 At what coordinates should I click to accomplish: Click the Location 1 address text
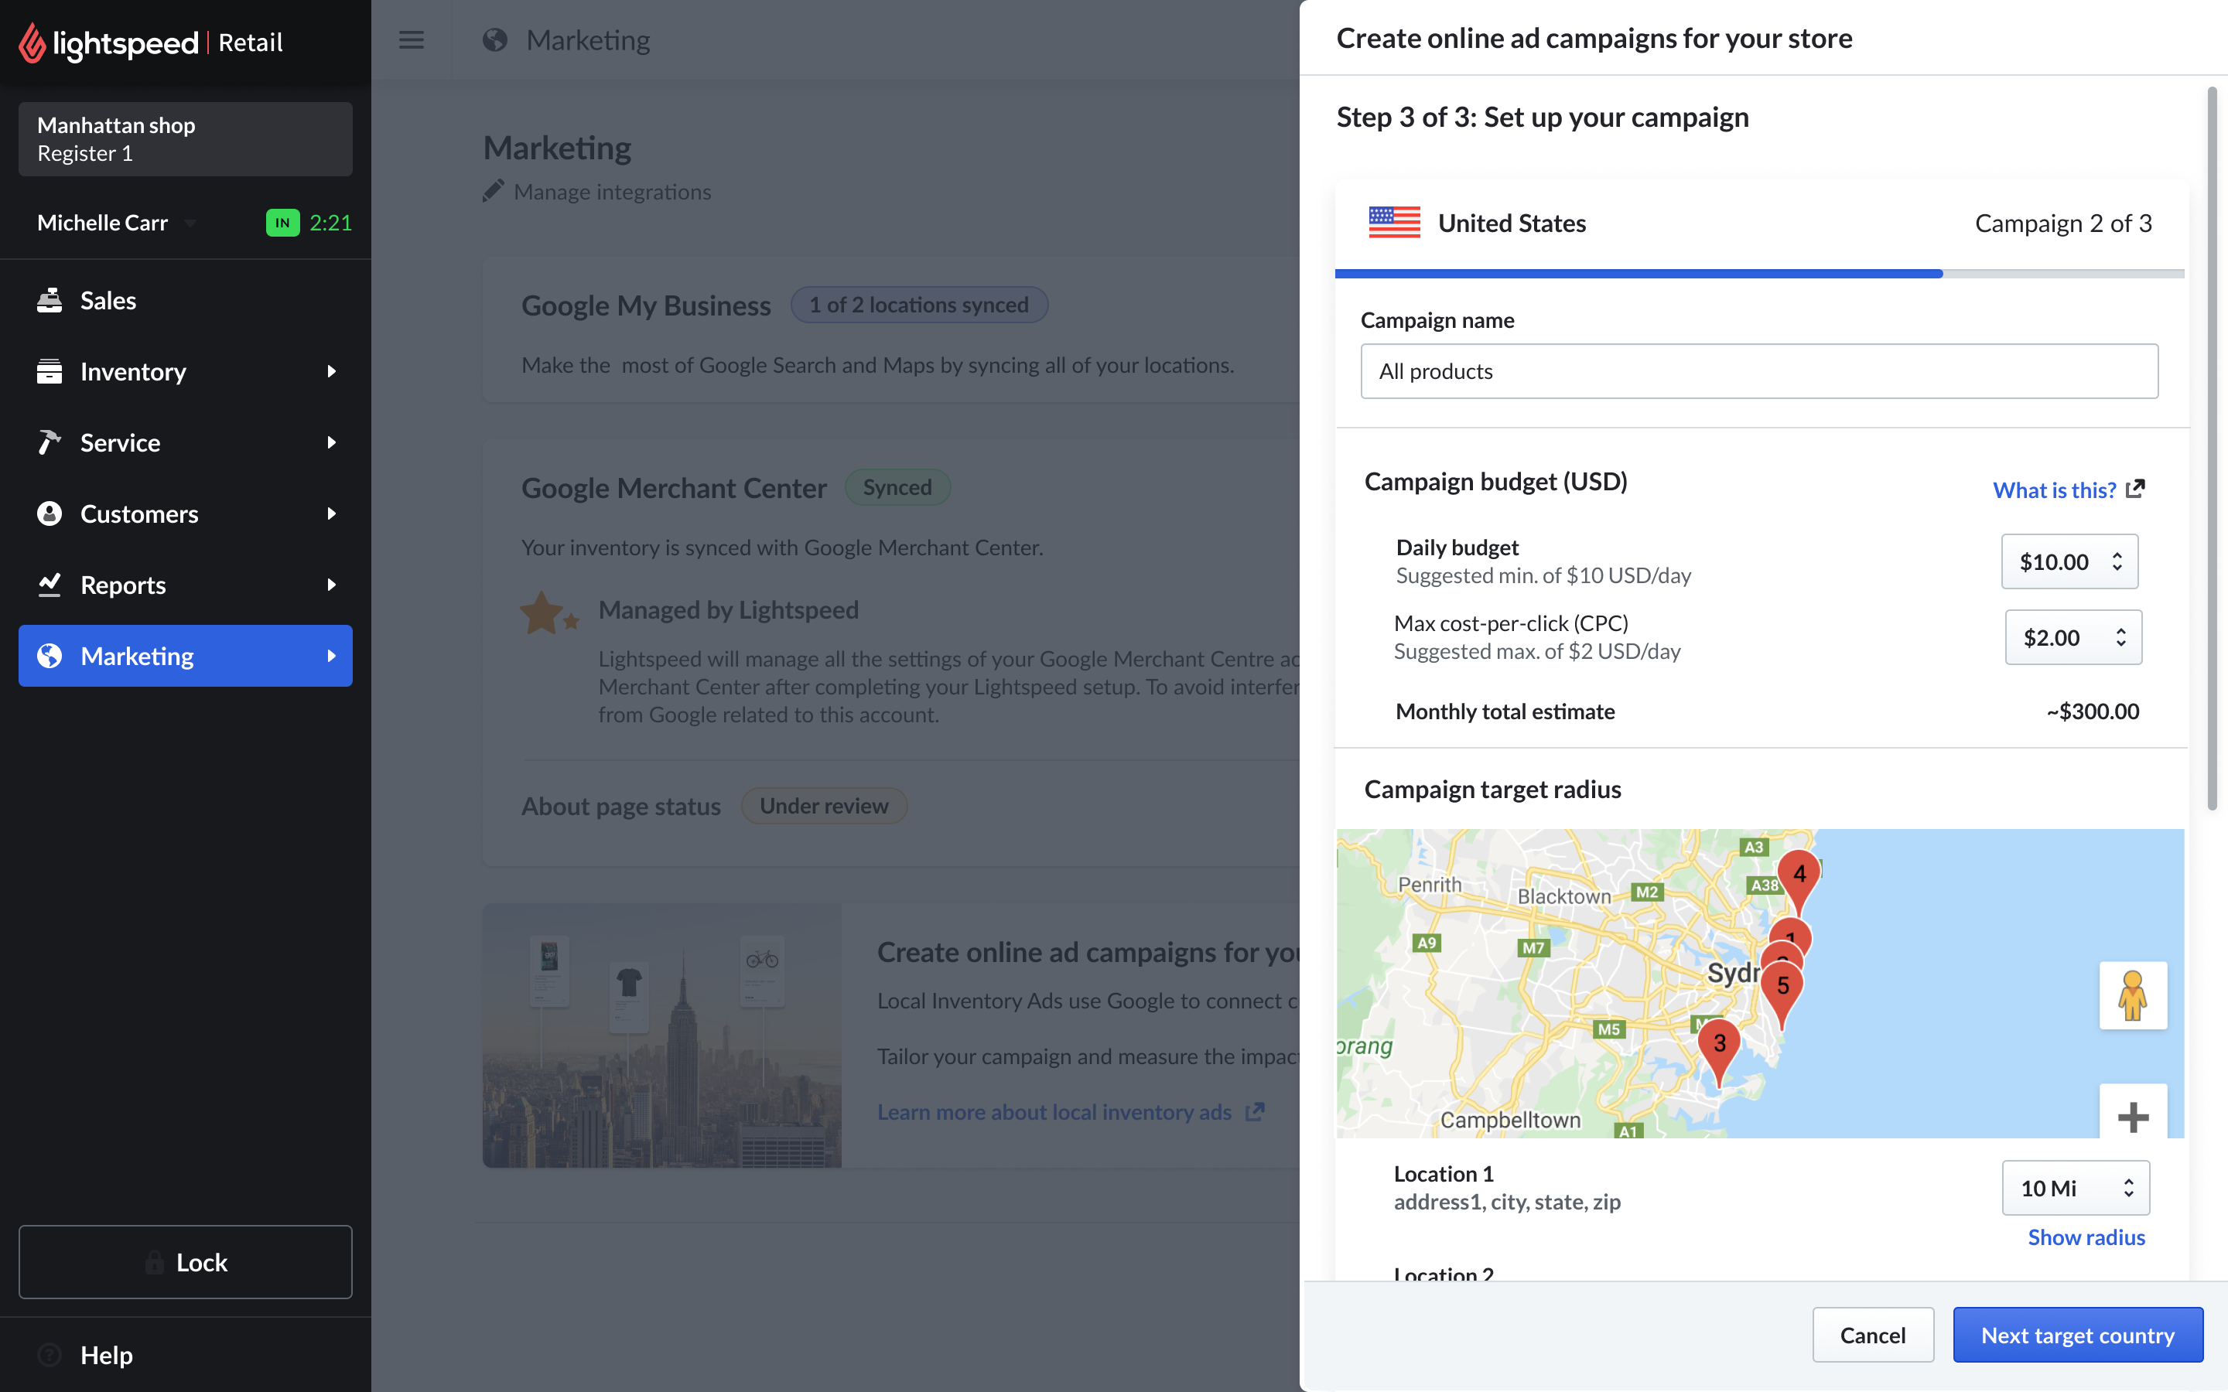pyautogui.click(x=1507, y=1202)
